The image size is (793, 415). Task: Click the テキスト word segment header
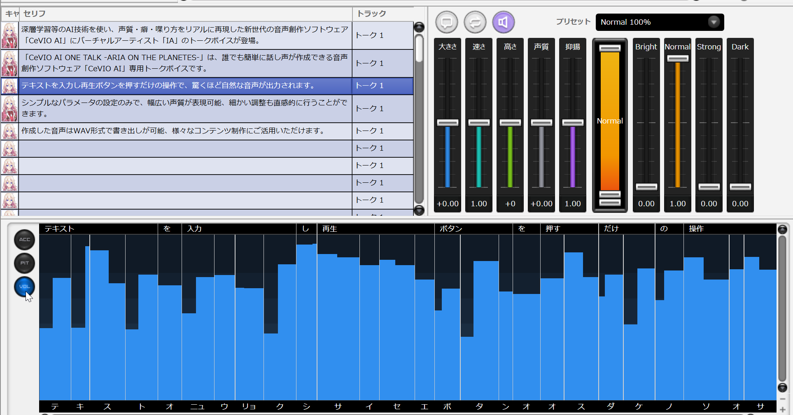(x=98, y=228)
